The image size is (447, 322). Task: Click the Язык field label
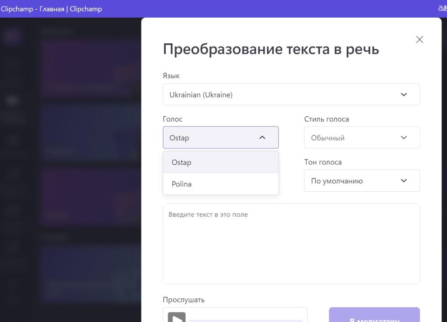(171, 76)
